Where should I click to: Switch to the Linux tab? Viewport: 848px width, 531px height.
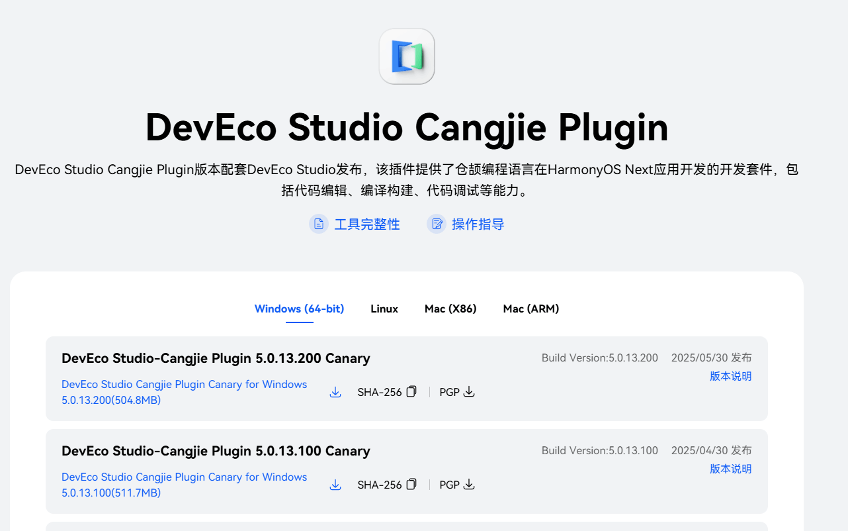click(x=384, y=309)
